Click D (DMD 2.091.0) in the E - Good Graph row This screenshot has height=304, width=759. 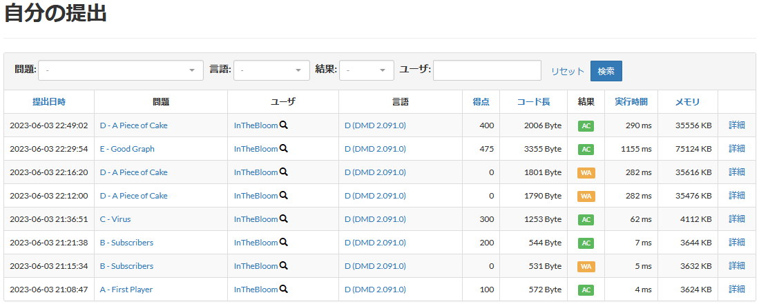[375, 149]
